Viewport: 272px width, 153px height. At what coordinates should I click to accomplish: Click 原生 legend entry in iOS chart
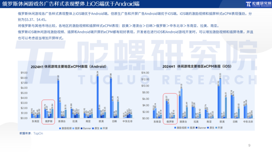[211, 128]
